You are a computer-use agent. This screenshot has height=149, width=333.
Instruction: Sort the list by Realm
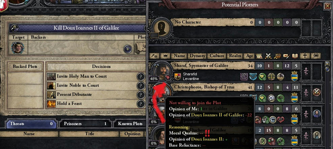(235, 56)
